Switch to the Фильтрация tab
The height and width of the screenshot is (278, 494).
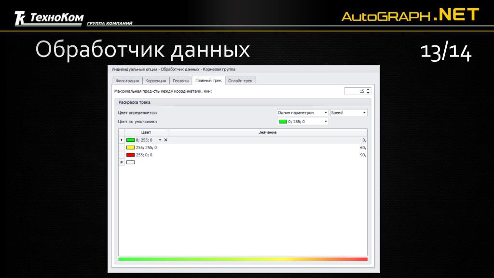(x=127, y=81)
